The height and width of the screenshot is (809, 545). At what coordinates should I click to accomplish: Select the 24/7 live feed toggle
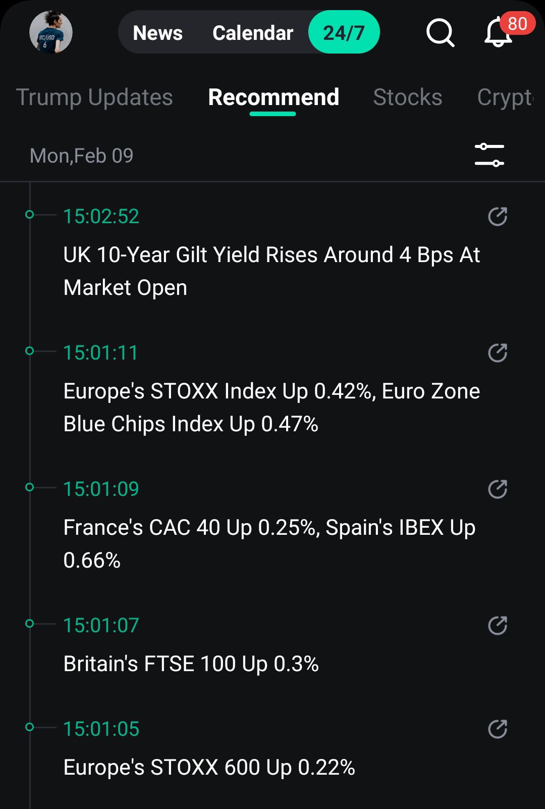(344, 33)
